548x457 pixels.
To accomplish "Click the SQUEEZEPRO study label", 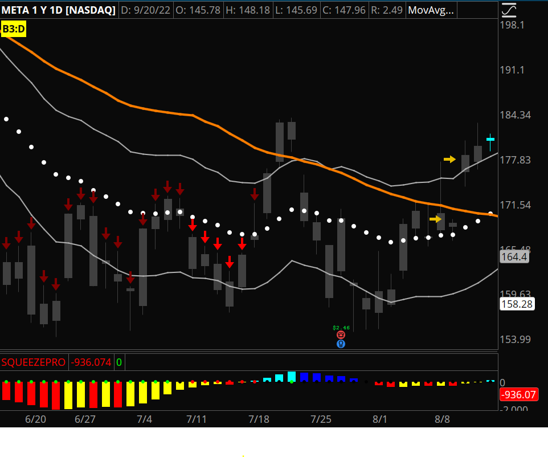I will tap(33, 362).
